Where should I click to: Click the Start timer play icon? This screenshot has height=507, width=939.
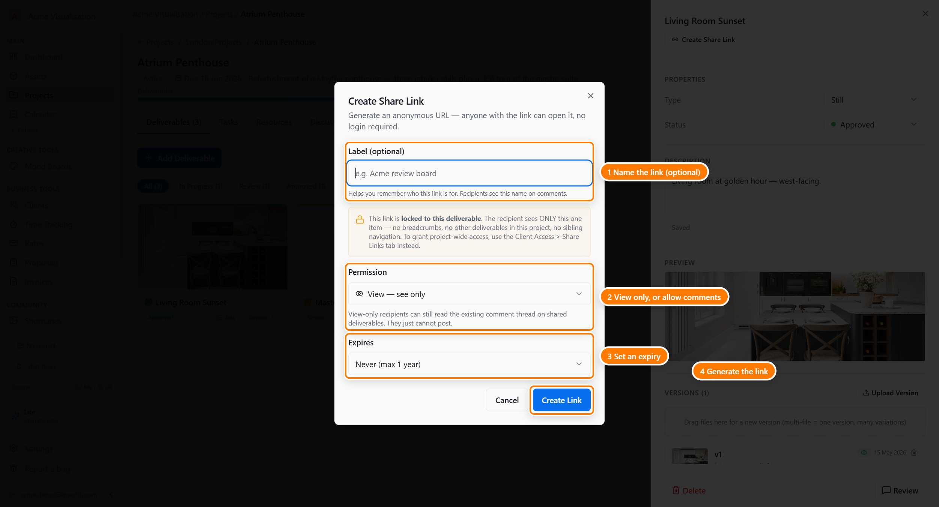20,366
